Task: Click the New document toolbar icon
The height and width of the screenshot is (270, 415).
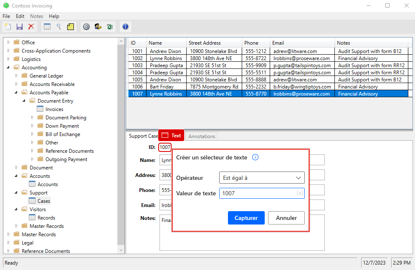Action: click(8, 27)
